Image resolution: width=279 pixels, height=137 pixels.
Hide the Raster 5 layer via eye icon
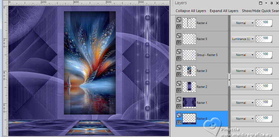179,43
